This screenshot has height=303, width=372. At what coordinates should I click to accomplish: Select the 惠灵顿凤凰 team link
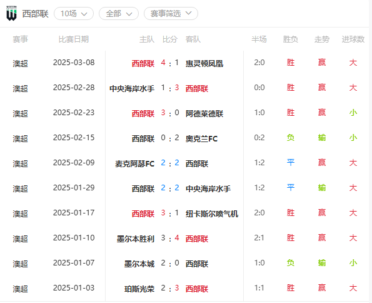204,63
